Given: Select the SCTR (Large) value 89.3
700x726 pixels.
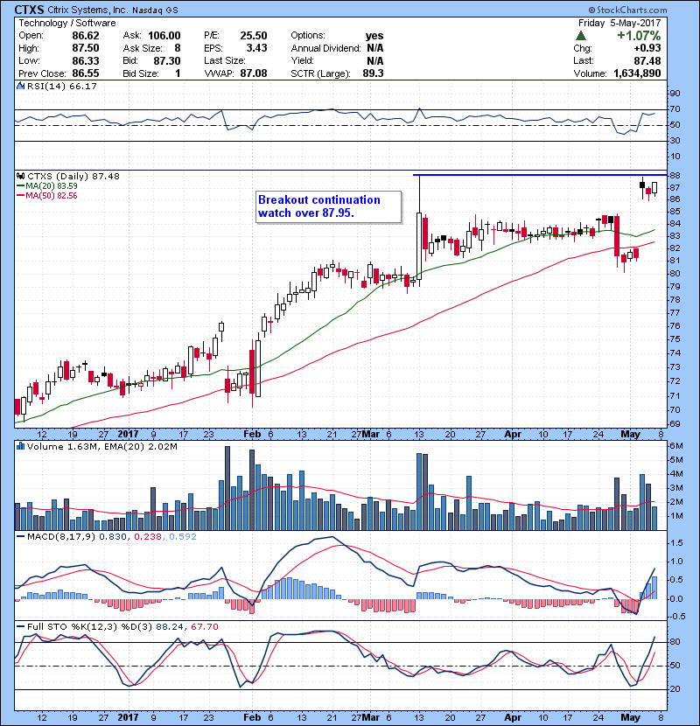Looking at the screenshot, I should point(373,73).
